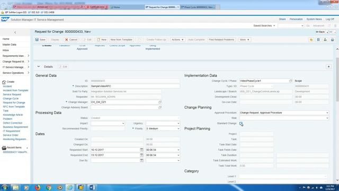Open Requested End calendar picker
Screen dimensions: 339x191
click(x=141, y=155)
